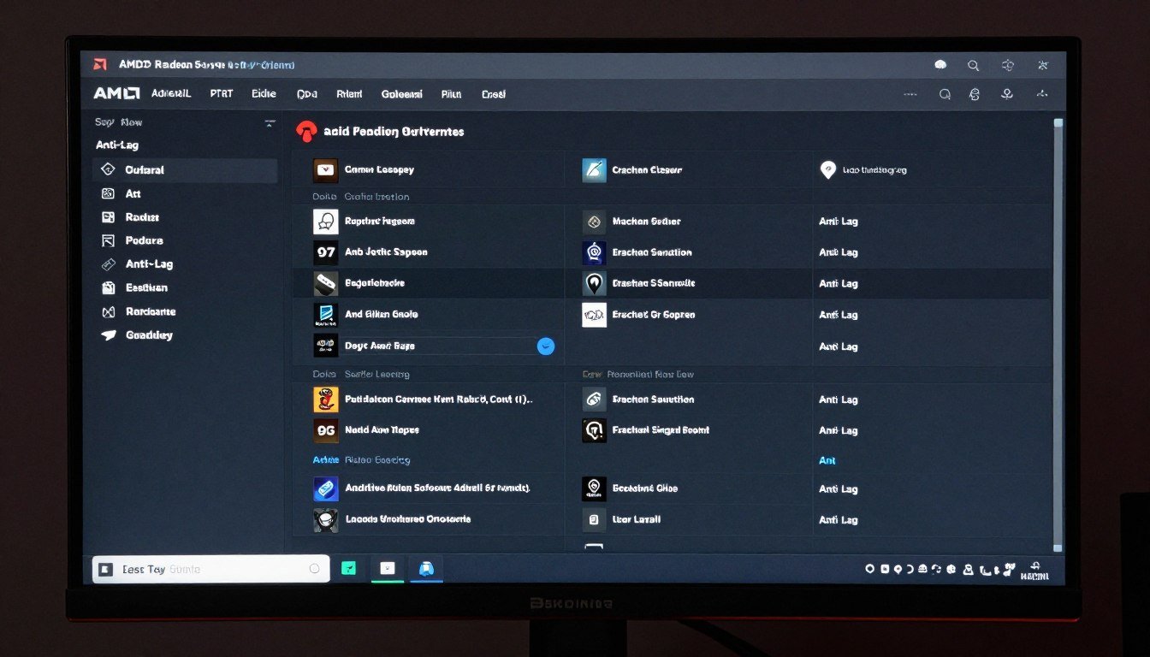Screen dimensions: 1150x657
Task: Click the Gaman Leaapey app icon
Action: (325, 169)
